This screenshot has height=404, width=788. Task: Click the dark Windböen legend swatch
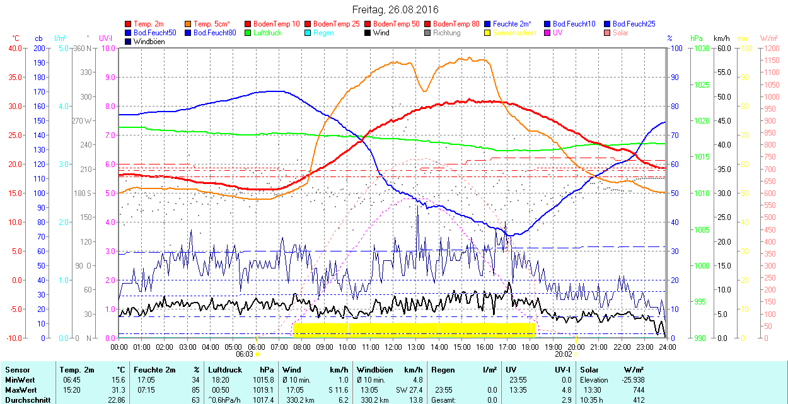pyautogui.click(x=129, y=42)
